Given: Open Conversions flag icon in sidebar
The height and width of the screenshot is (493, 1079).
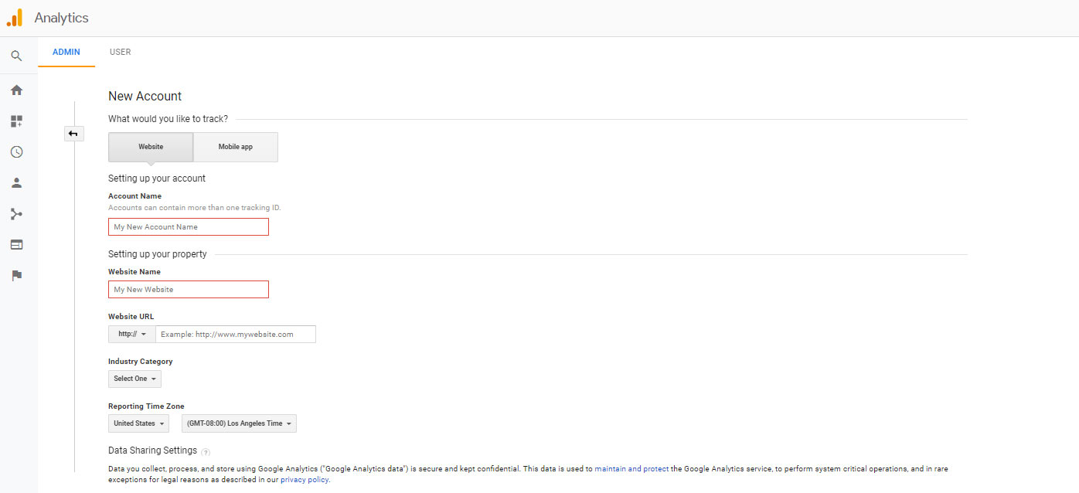Looking at the screenshot, I should (x=16, y=275).
